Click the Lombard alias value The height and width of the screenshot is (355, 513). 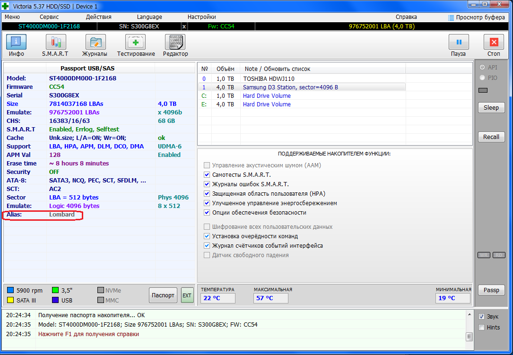[x=62, y=215]
